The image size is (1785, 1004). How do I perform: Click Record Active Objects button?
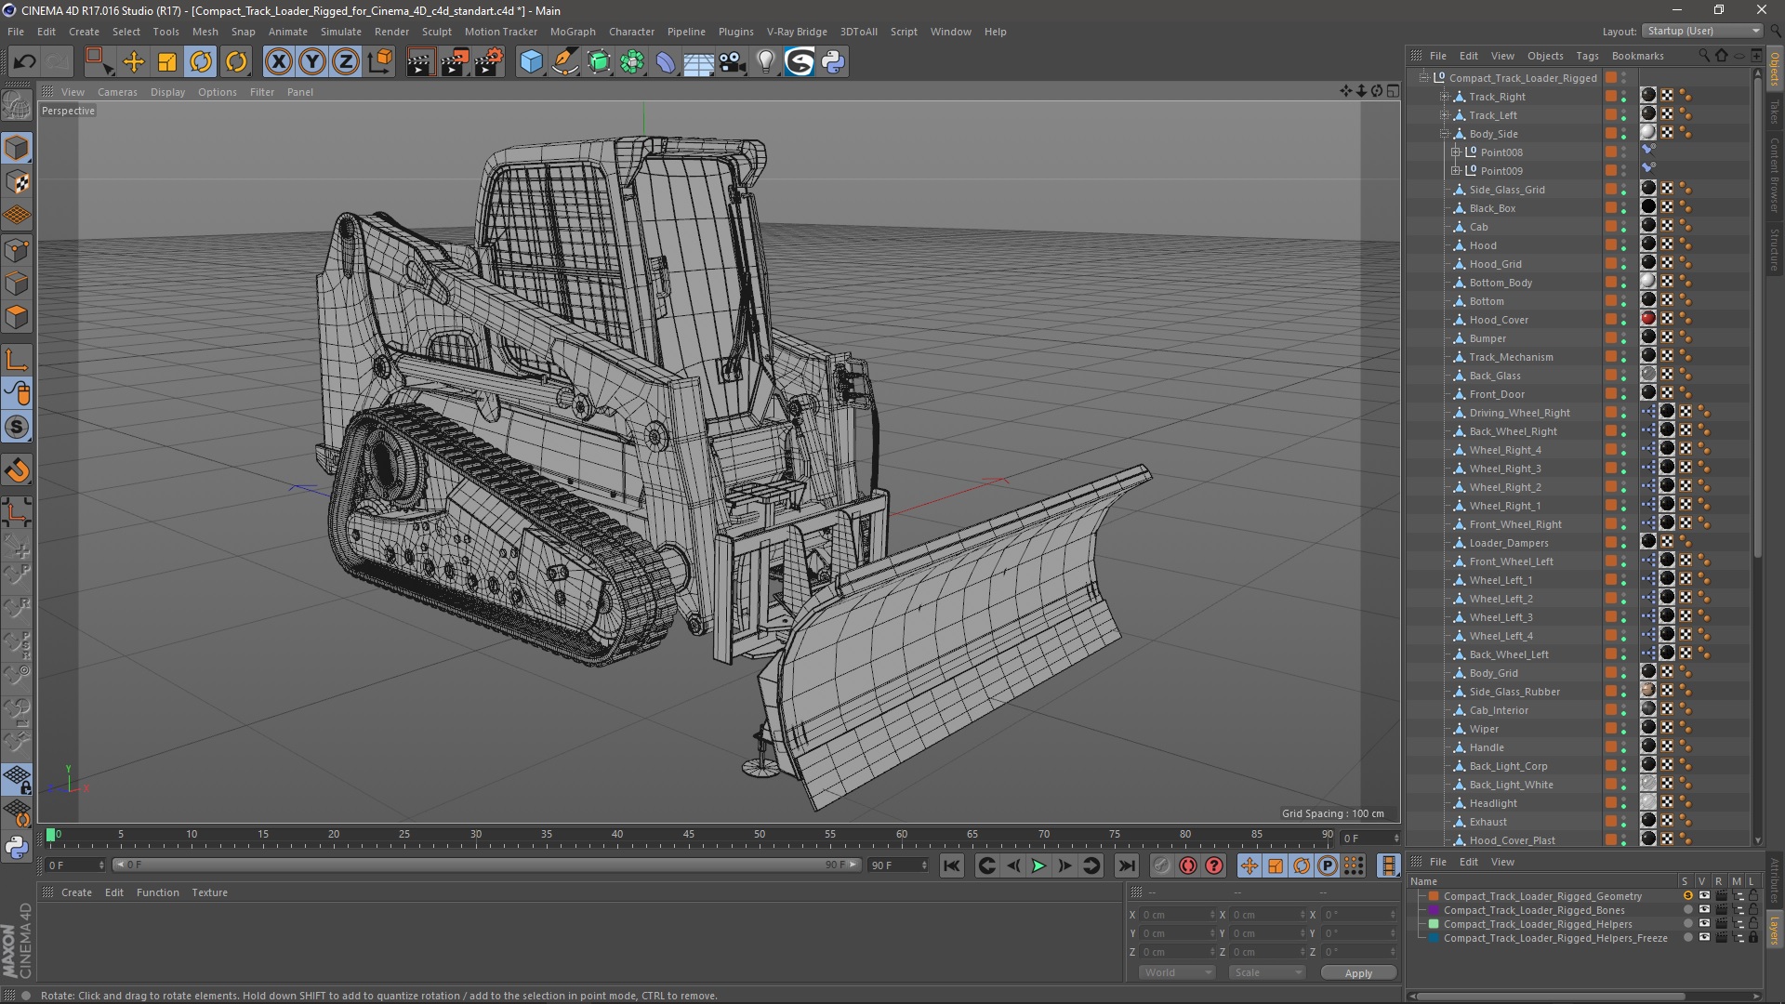pos(1161,865)
